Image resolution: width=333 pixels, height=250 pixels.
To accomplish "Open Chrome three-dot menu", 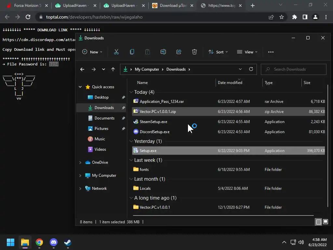I will point(326,17).
